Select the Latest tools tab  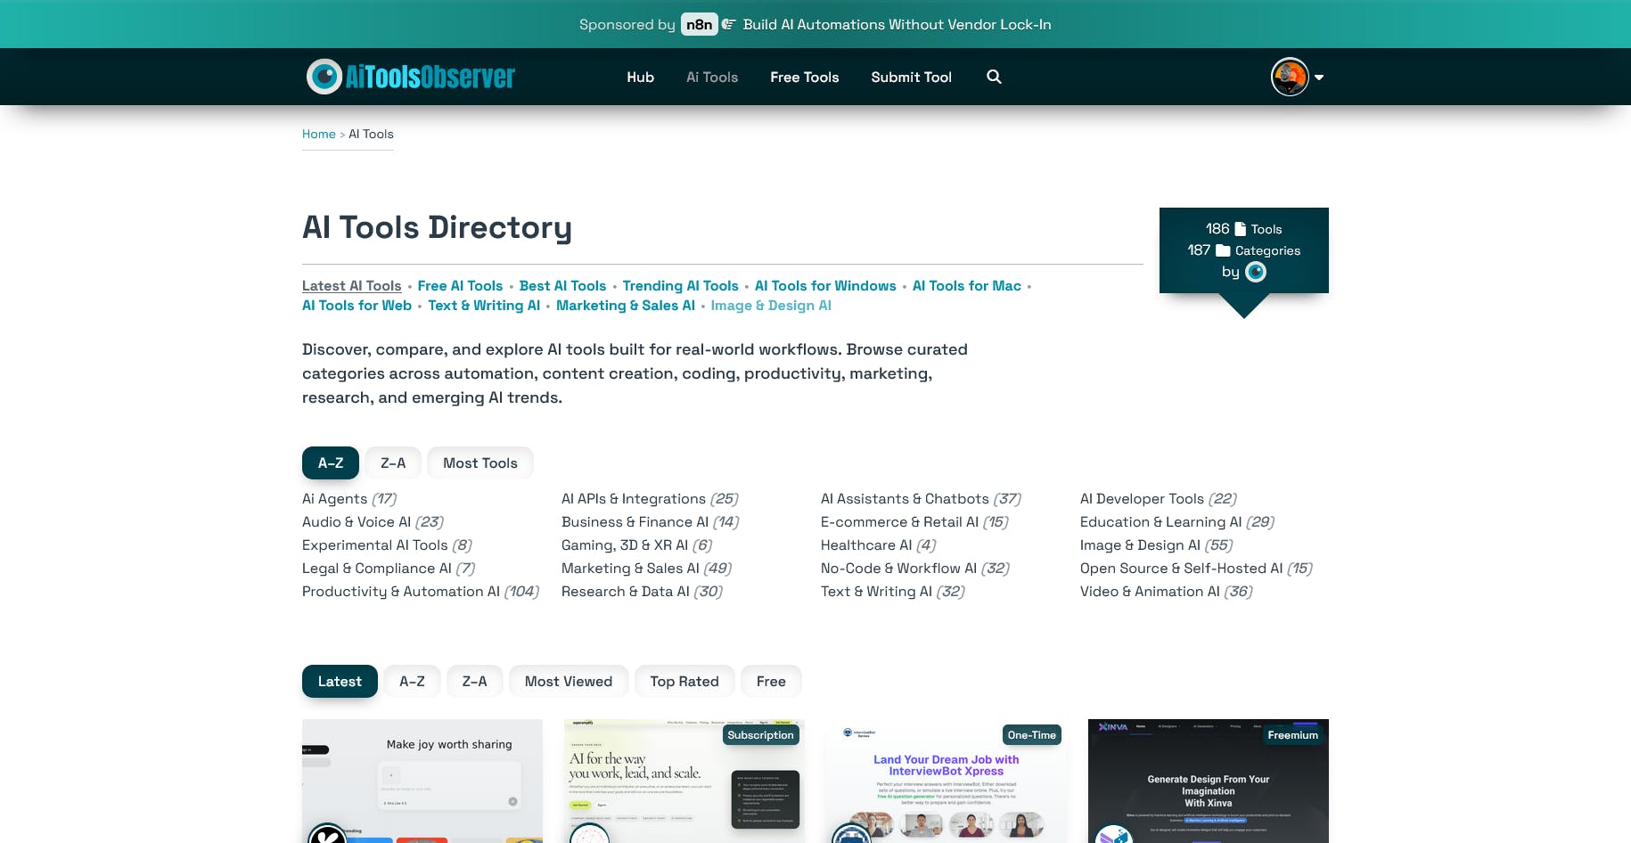(x=340, y=682)
